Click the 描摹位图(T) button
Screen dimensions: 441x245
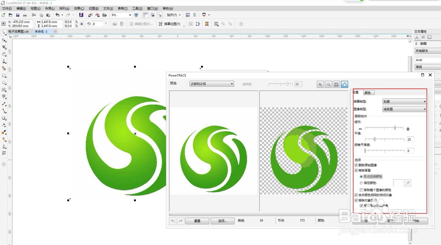coord(170,24)
